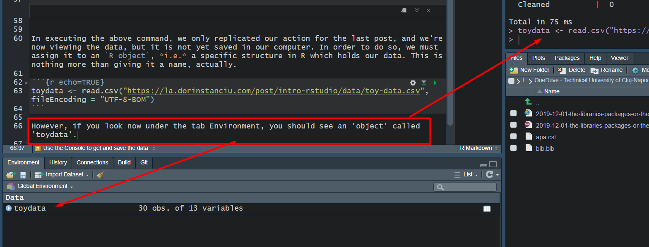This screenshot has width=649, height=247.
Task: Click the apa.csl file icon
Action: (x=528, y=136)
